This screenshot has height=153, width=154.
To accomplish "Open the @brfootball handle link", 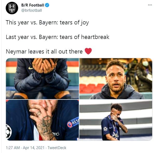I will pyautogui.click(x=32, y=10).
